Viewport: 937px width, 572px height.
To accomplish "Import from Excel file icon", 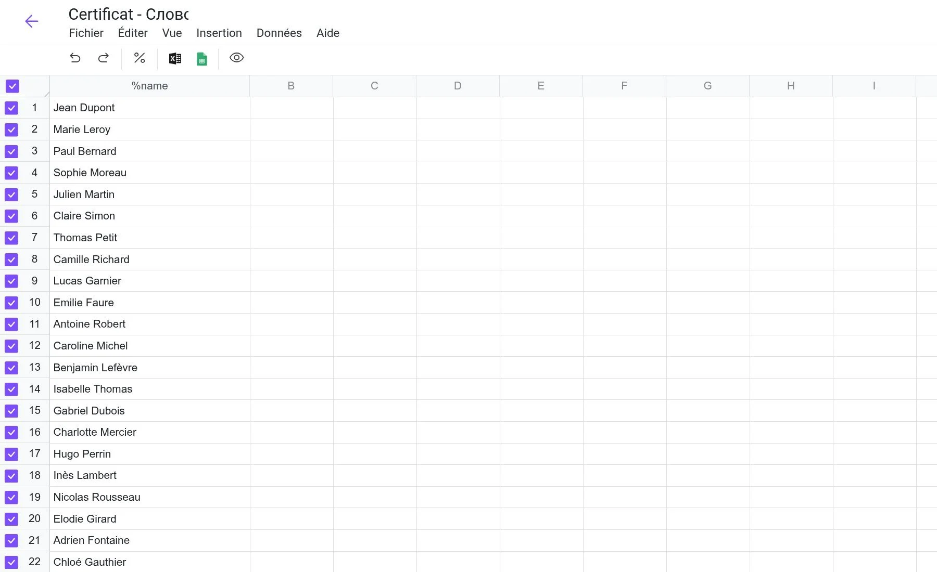I will [175, 58].
